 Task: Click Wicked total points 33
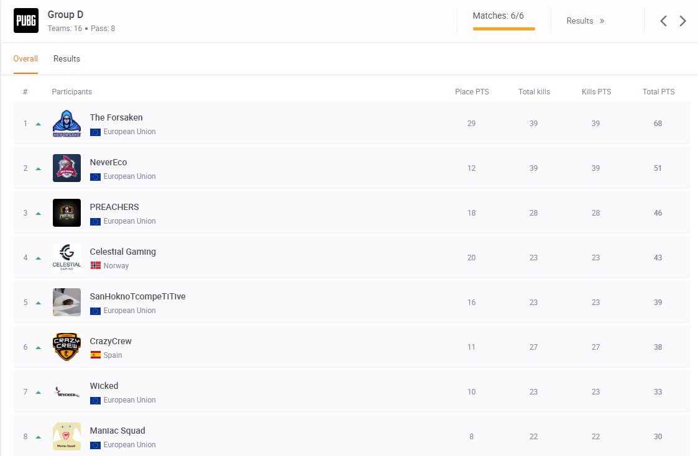(658, 392)
